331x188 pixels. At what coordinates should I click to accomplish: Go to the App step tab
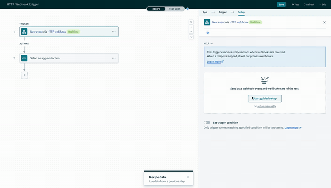[205, 12]
